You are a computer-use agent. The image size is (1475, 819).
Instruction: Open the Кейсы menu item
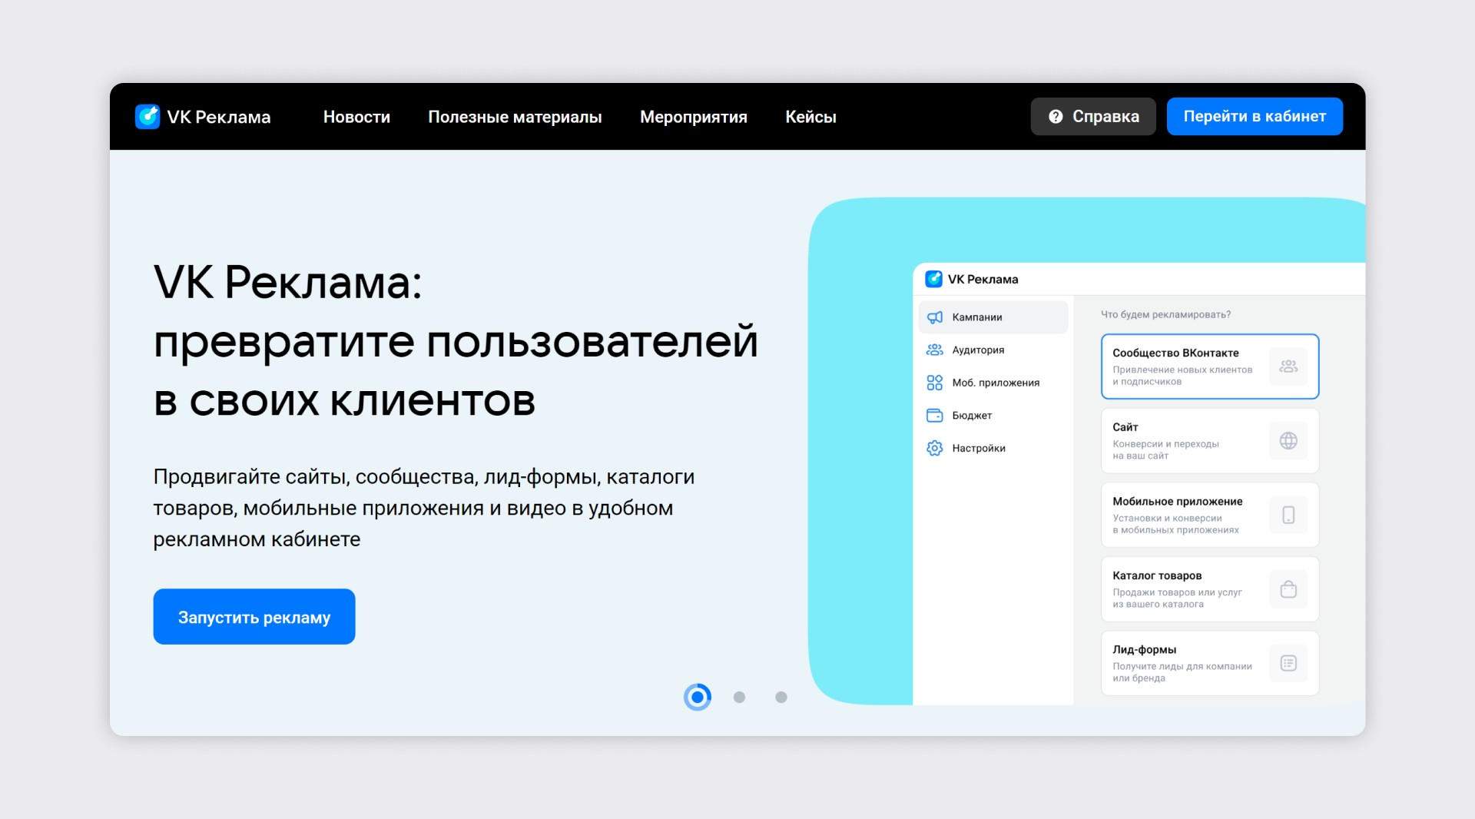coord(810,117)
